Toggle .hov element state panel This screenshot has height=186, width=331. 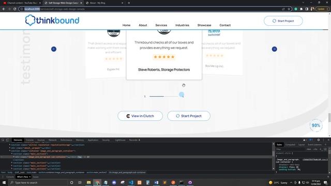tap(309, 149)
